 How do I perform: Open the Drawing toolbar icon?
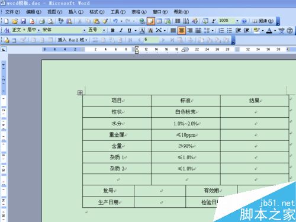tap(195, 21)
